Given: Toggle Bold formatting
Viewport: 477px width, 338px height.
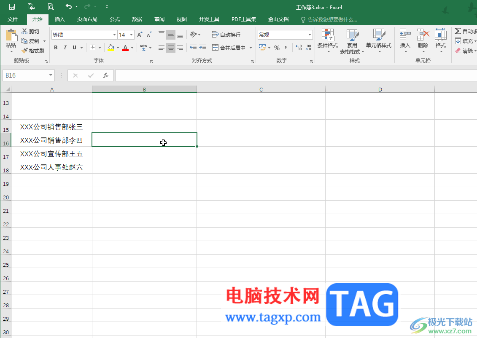Looking at the screenshot, I should tap(56, 48).
